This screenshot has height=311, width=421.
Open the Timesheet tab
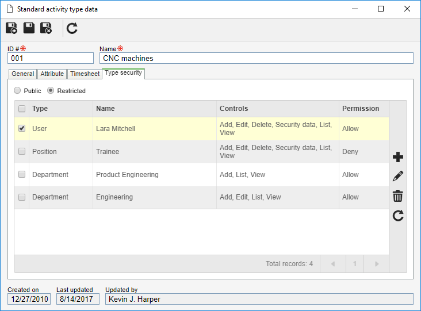(85, 74)
